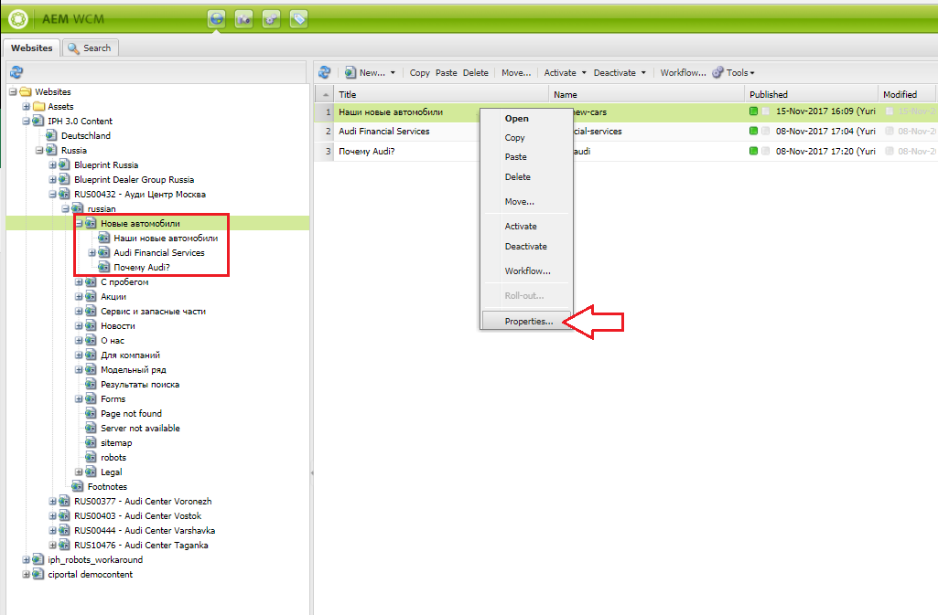The width and height of the screenshot is (938, 615).
Task: Sort by the Published column header
Action: (811, 94)
